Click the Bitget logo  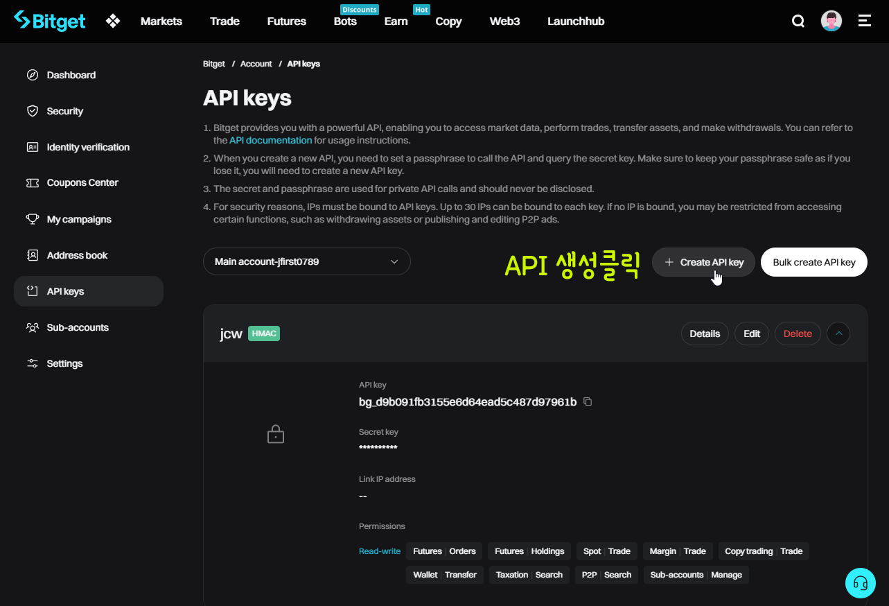[49, 21]
